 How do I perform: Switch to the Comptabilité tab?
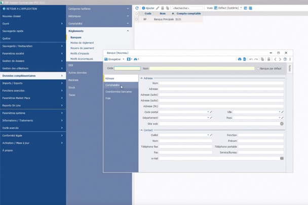pyautogui.click(x=112, y=85)
